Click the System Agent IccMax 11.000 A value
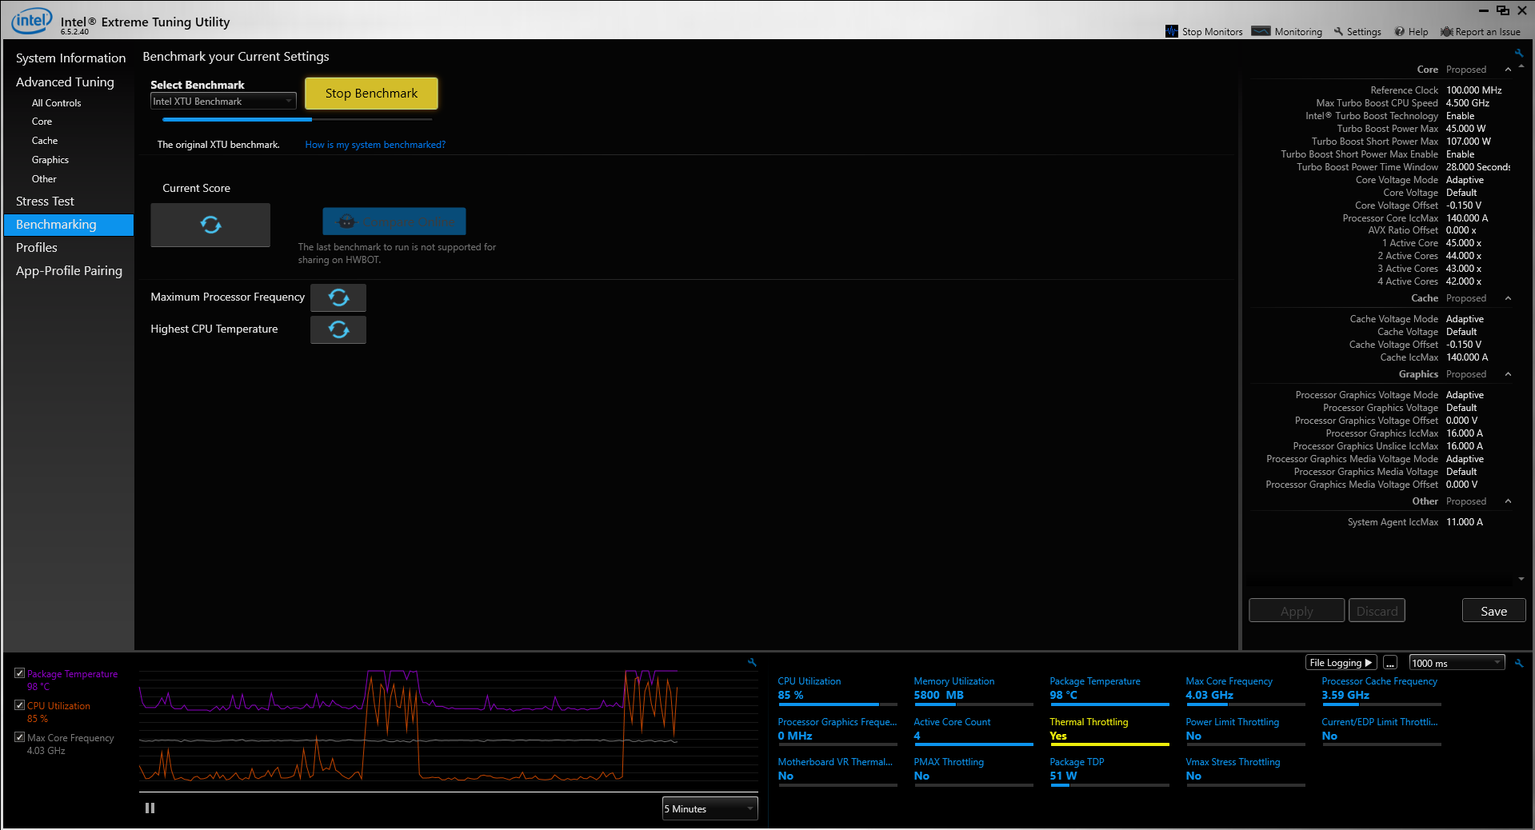 tap(1465, 522)
